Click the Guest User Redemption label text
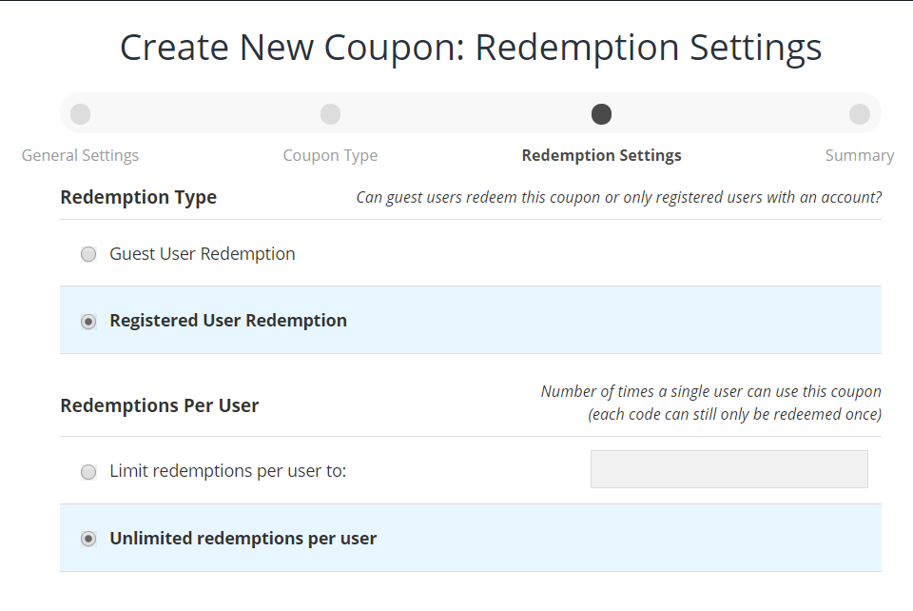The height and width of the screenshot is (611, 913). coord(202,254)
